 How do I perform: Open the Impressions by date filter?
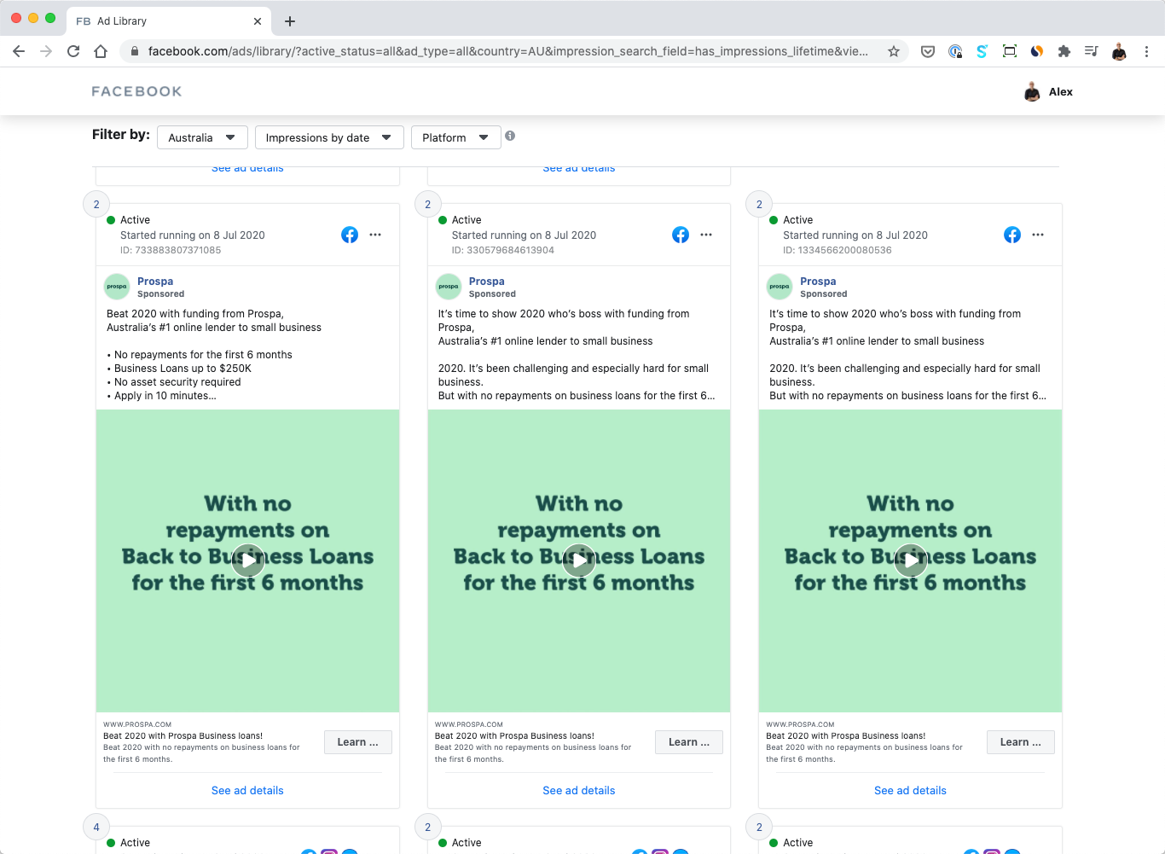click(x=328, y=137)
